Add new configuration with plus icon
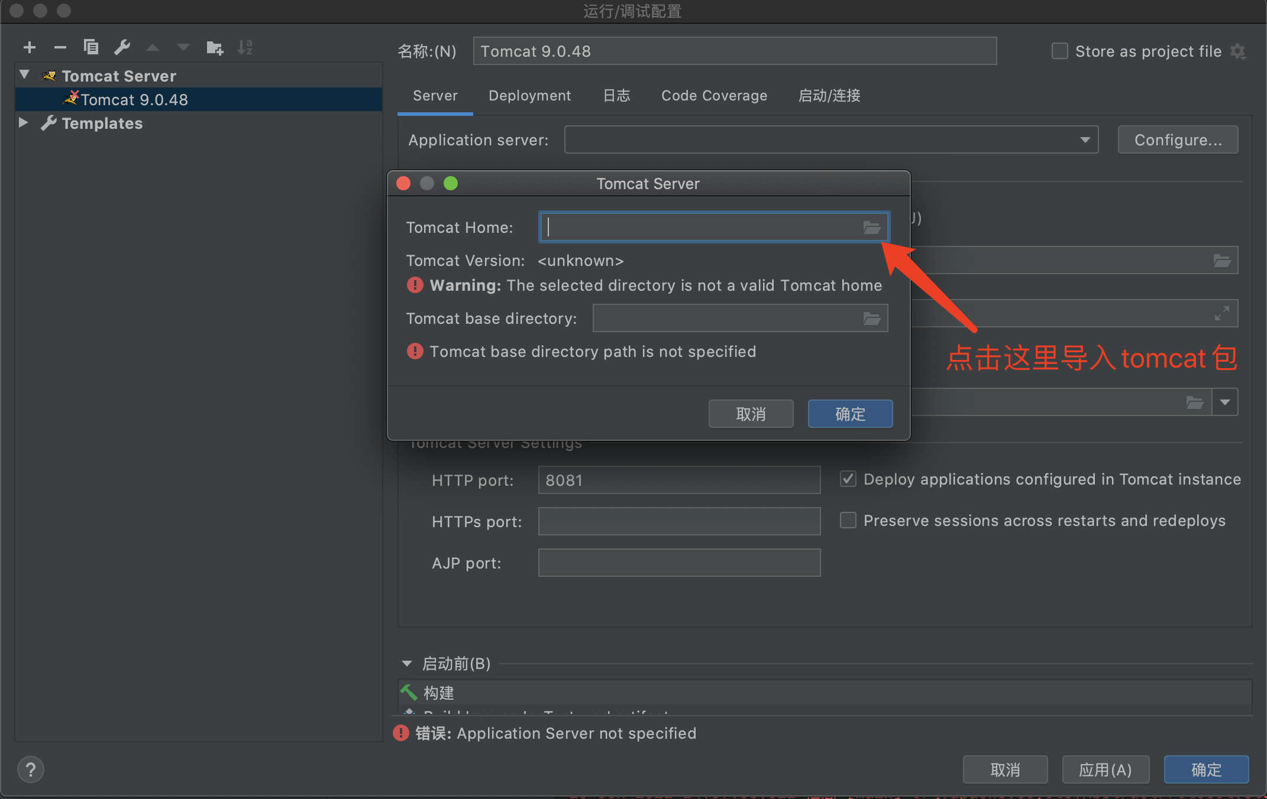Viewport: 1267px width, 799px height. pos(30,47)
